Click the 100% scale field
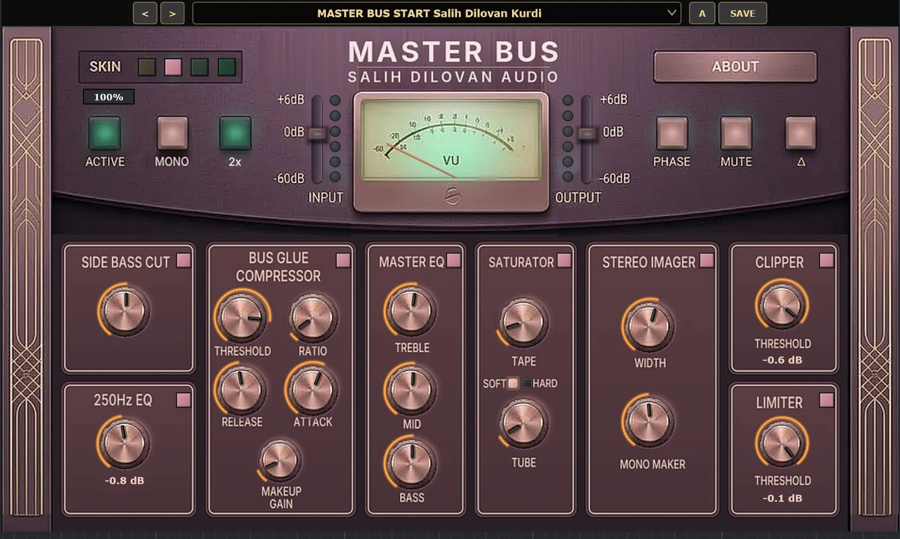 pos(109,97)
